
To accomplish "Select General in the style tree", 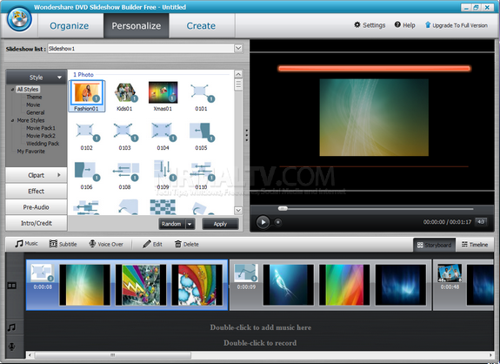I will click(36, 112).
